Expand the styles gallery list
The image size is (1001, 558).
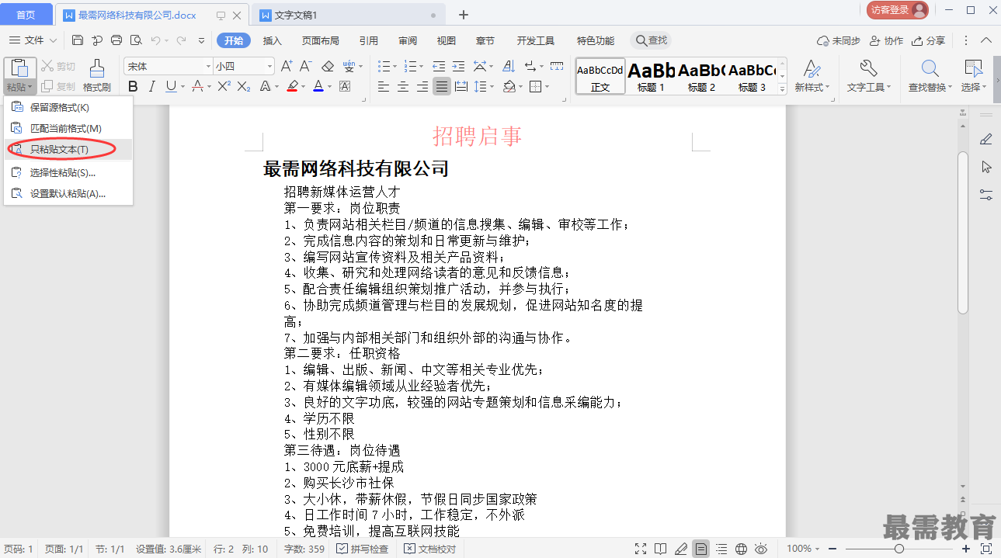[x=783, y=89]
